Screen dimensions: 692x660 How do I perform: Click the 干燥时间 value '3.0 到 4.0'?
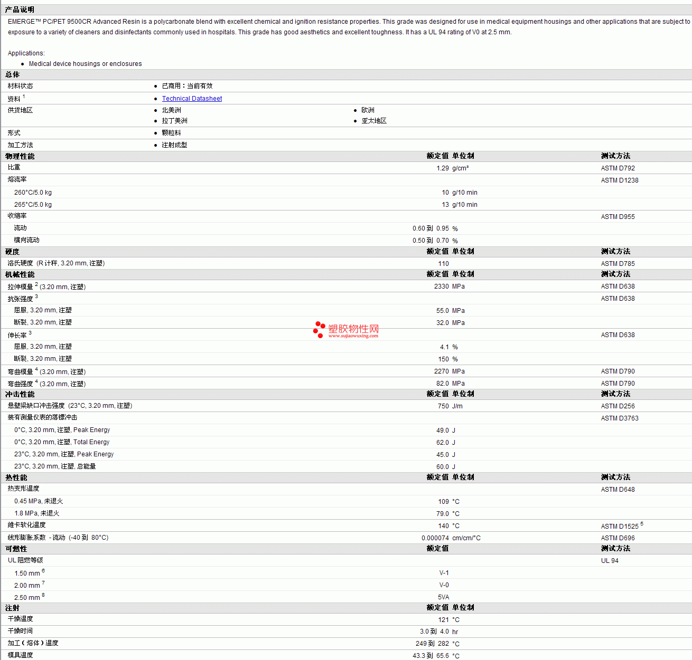tap(434, 632)
